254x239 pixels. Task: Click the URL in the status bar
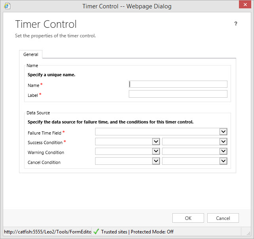pyautogui.click(x=47, y=232)
